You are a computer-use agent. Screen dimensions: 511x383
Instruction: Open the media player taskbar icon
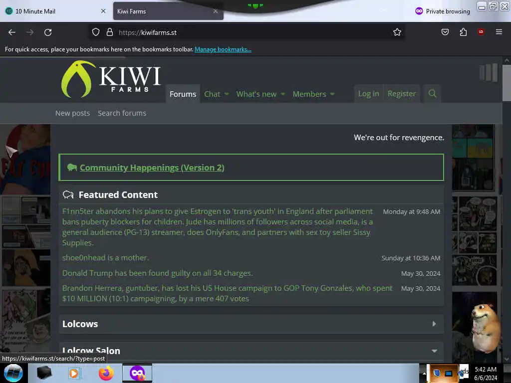coord(74,373)
